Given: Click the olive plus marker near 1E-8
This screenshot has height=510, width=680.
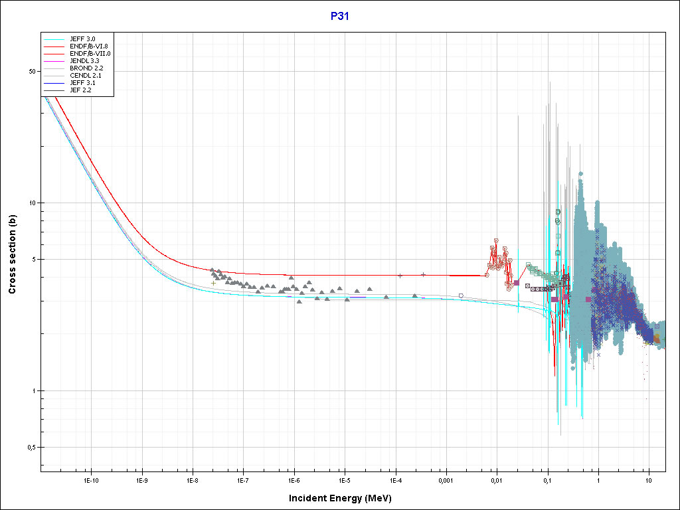Looking at the screenshot, I should (x=213, y=283).
